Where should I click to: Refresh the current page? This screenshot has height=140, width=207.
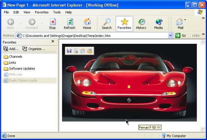[69, 24]
